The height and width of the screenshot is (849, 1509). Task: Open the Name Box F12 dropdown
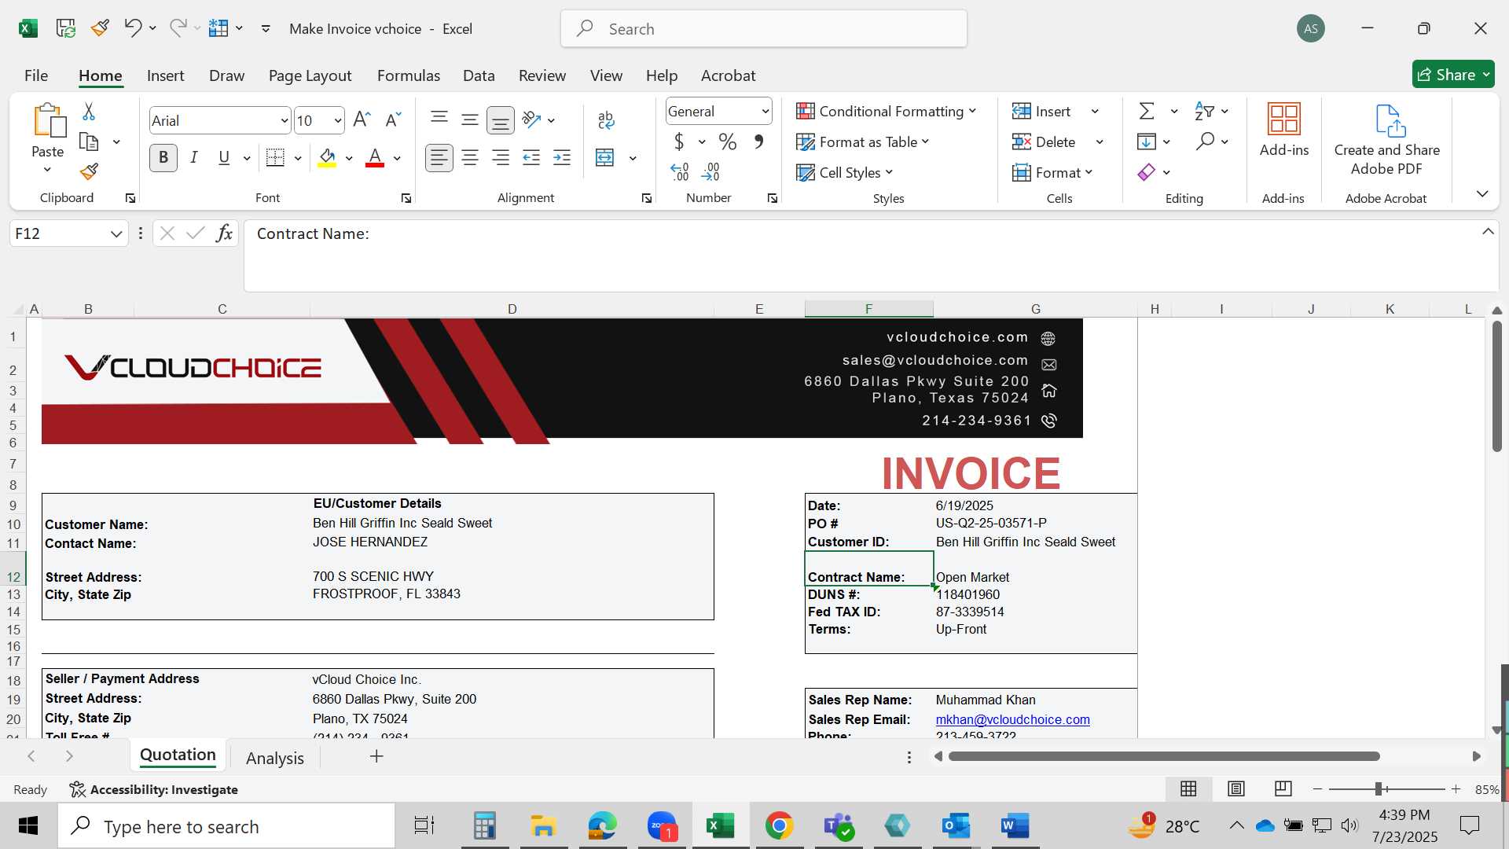point(116,233)
